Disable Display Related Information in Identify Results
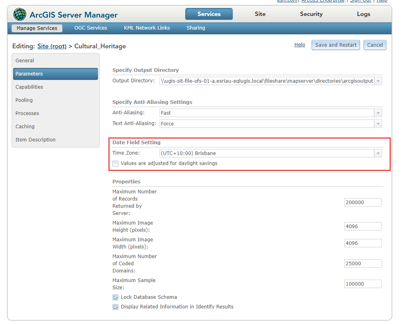412x324 pixels. pyautogui.click(x=115, y=307)
